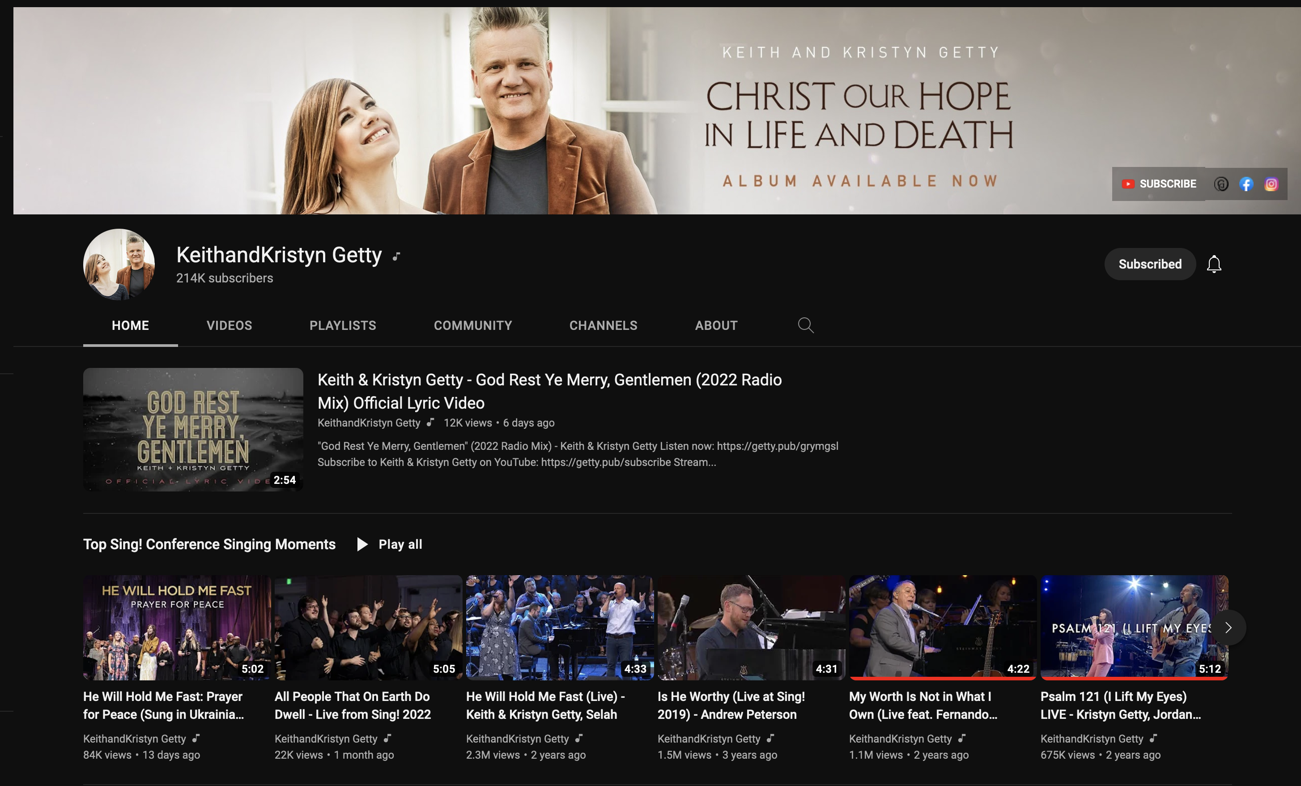Open the channel search magnifier icon
Viewport: 1301px width, 786px height.
tap(805, 325)
